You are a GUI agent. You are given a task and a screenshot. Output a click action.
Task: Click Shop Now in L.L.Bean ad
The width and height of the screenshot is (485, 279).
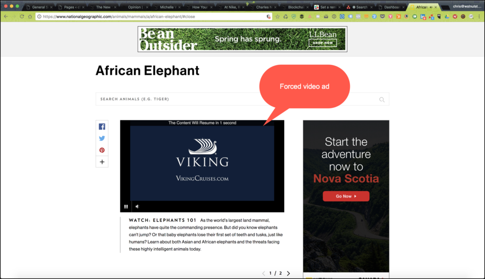(x=323, y=43)
